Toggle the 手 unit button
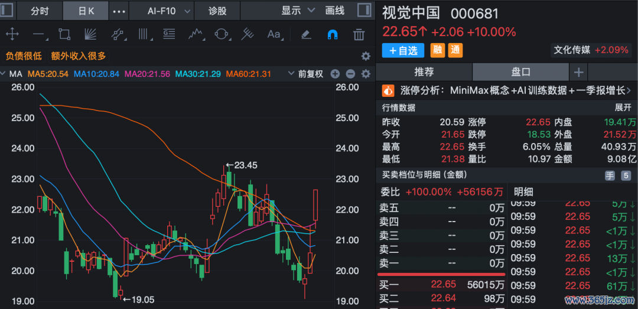Screen dimensions: 638x309 pyautogui.click(x=610, y=176)
